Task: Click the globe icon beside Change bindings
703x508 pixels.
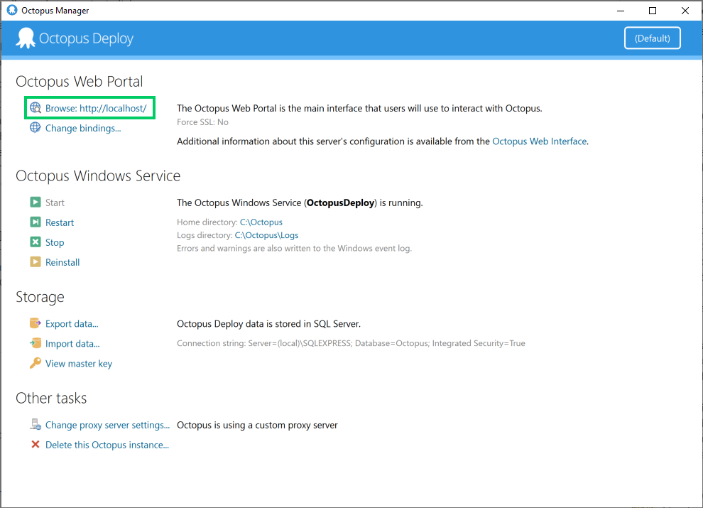Action: tap(36, 127)
